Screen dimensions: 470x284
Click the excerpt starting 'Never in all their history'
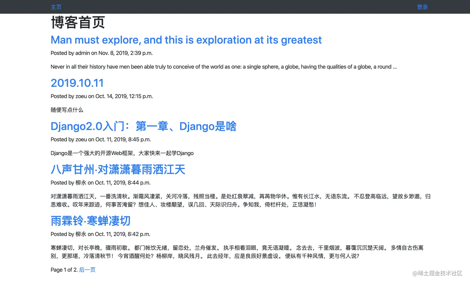click(x=224, y=67)
